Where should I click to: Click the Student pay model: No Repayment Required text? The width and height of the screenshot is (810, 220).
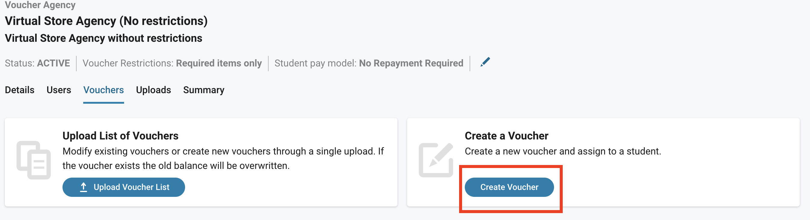coord(369,63)
